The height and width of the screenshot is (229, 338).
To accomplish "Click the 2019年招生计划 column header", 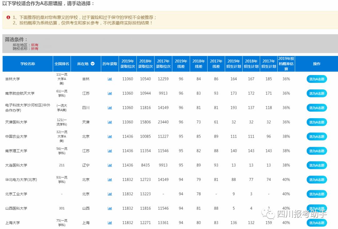I will pyautogui.click(x=234, y=64).
